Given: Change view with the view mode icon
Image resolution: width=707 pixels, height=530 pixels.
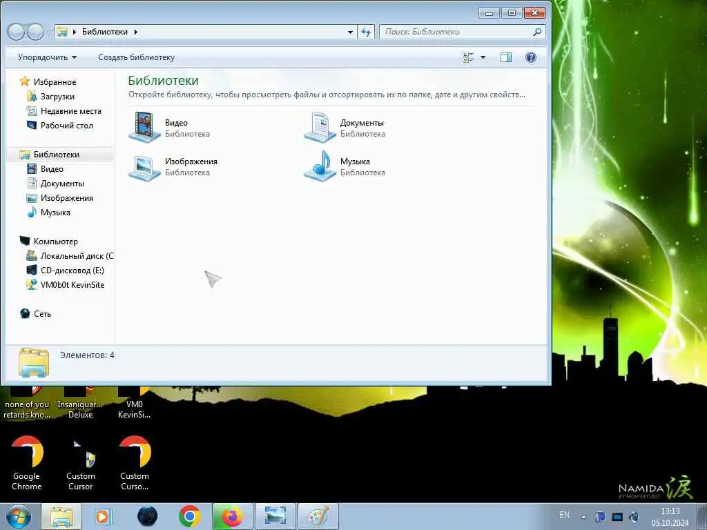Looking at the screenshot, I should point(469,57).
